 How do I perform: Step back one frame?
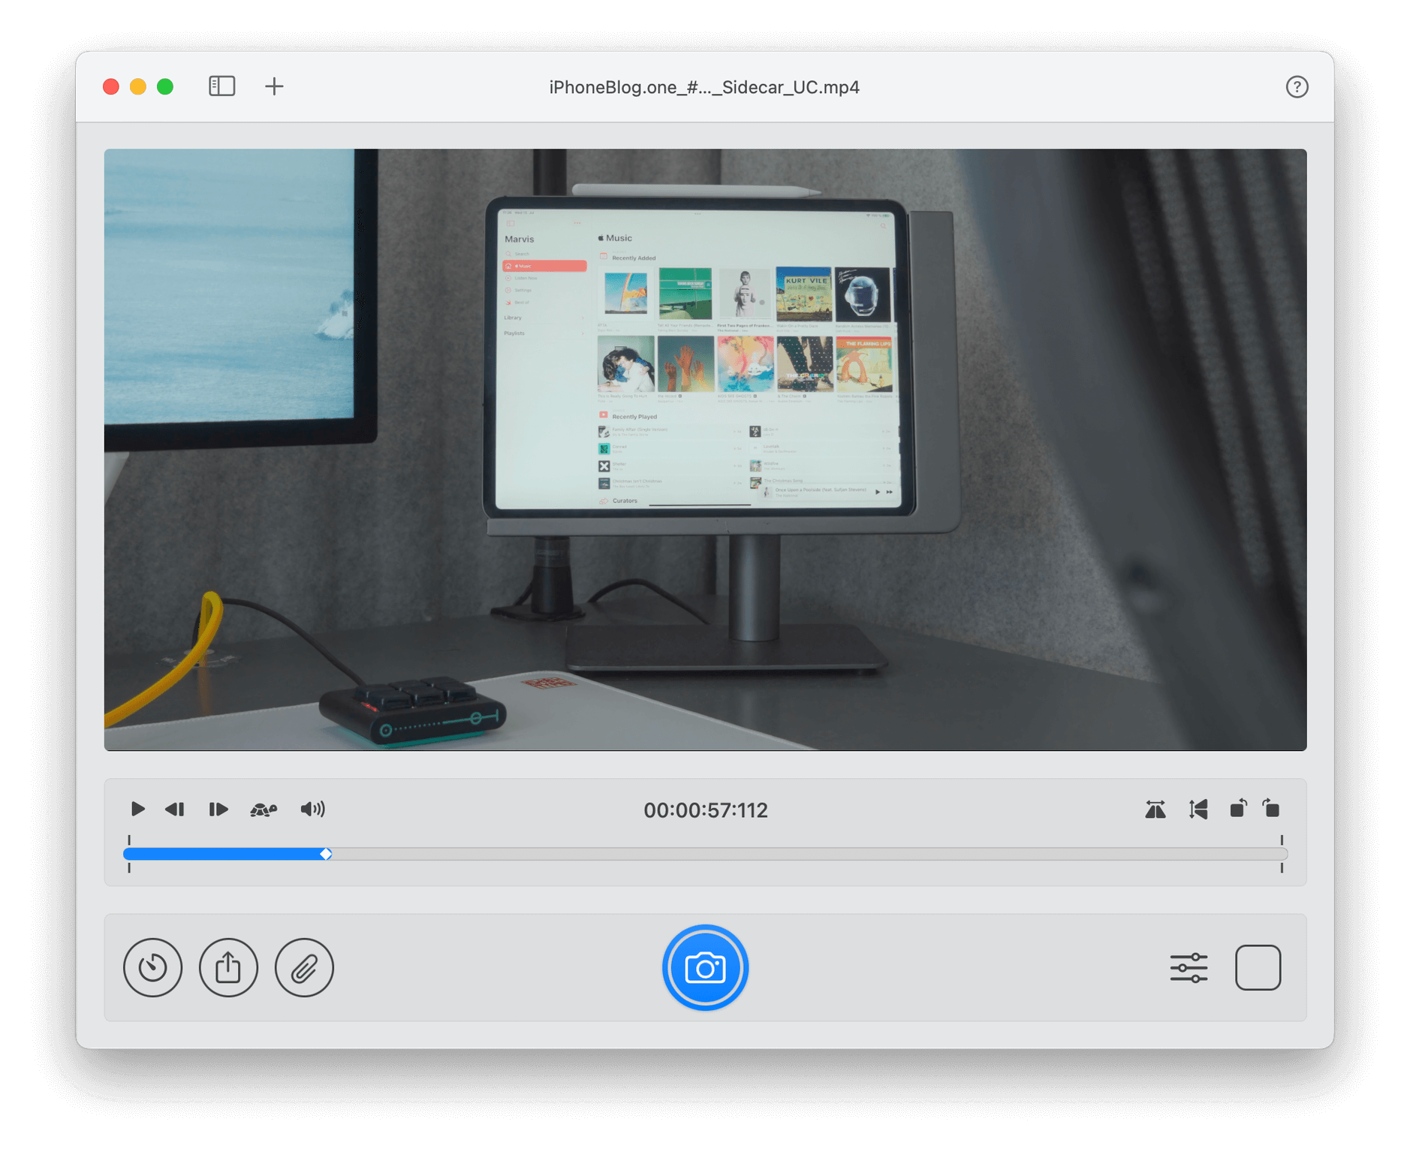coord(175,809)
